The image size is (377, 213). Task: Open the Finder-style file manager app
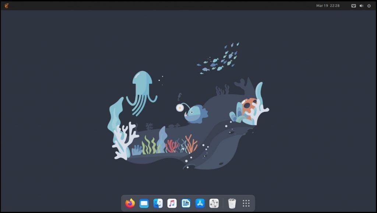tap(158, 203)
